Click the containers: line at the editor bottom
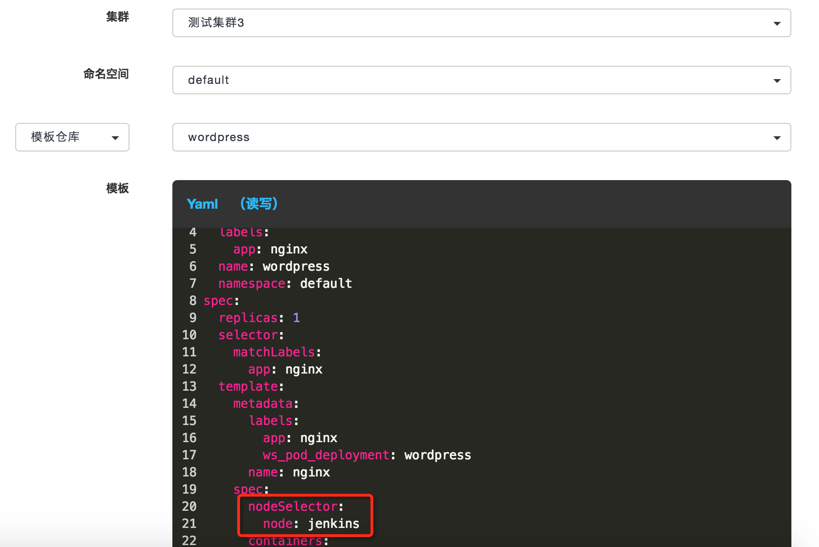 285,541
